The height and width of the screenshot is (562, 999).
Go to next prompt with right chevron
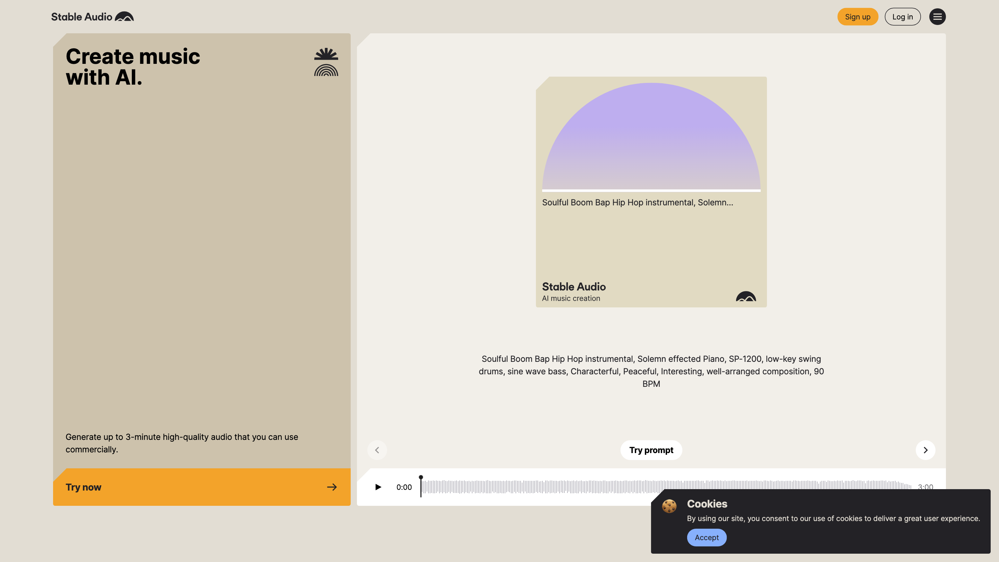925,450
